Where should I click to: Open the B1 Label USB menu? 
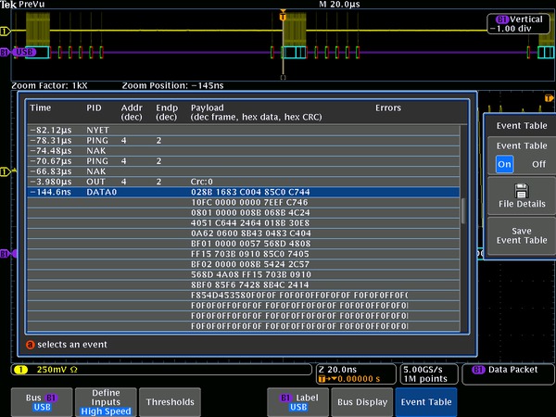[297, 401]
